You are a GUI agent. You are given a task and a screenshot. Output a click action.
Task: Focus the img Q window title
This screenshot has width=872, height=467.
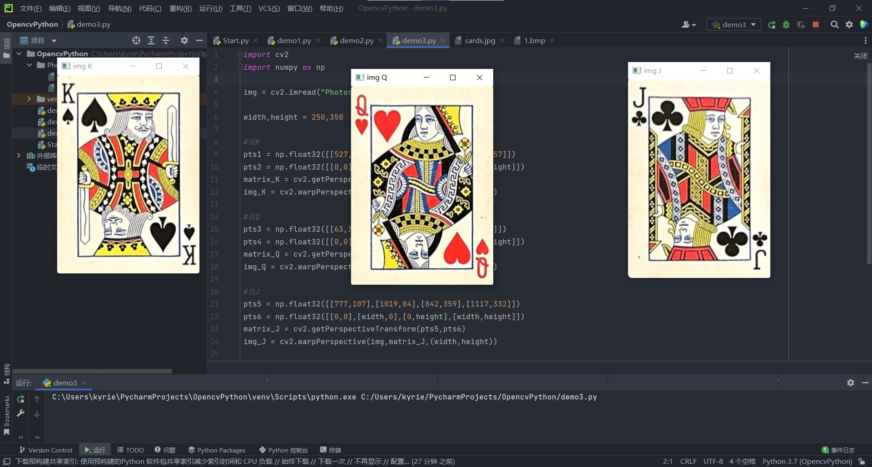point(377,78)
